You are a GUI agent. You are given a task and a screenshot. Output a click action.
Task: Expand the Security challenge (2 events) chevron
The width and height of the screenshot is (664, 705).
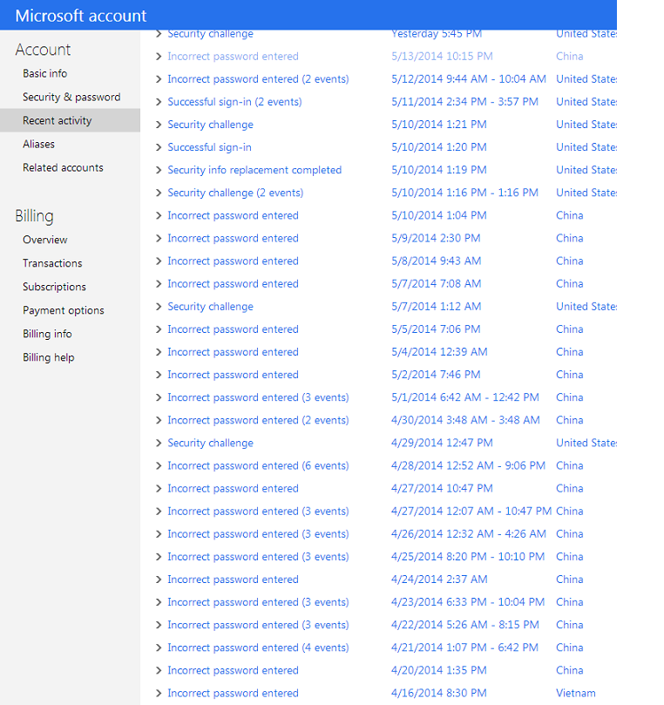click(x=159, y=193)
